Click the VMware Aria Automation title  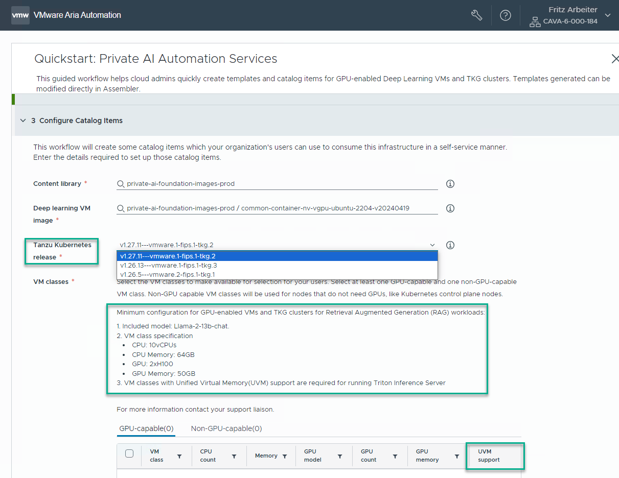77,15
